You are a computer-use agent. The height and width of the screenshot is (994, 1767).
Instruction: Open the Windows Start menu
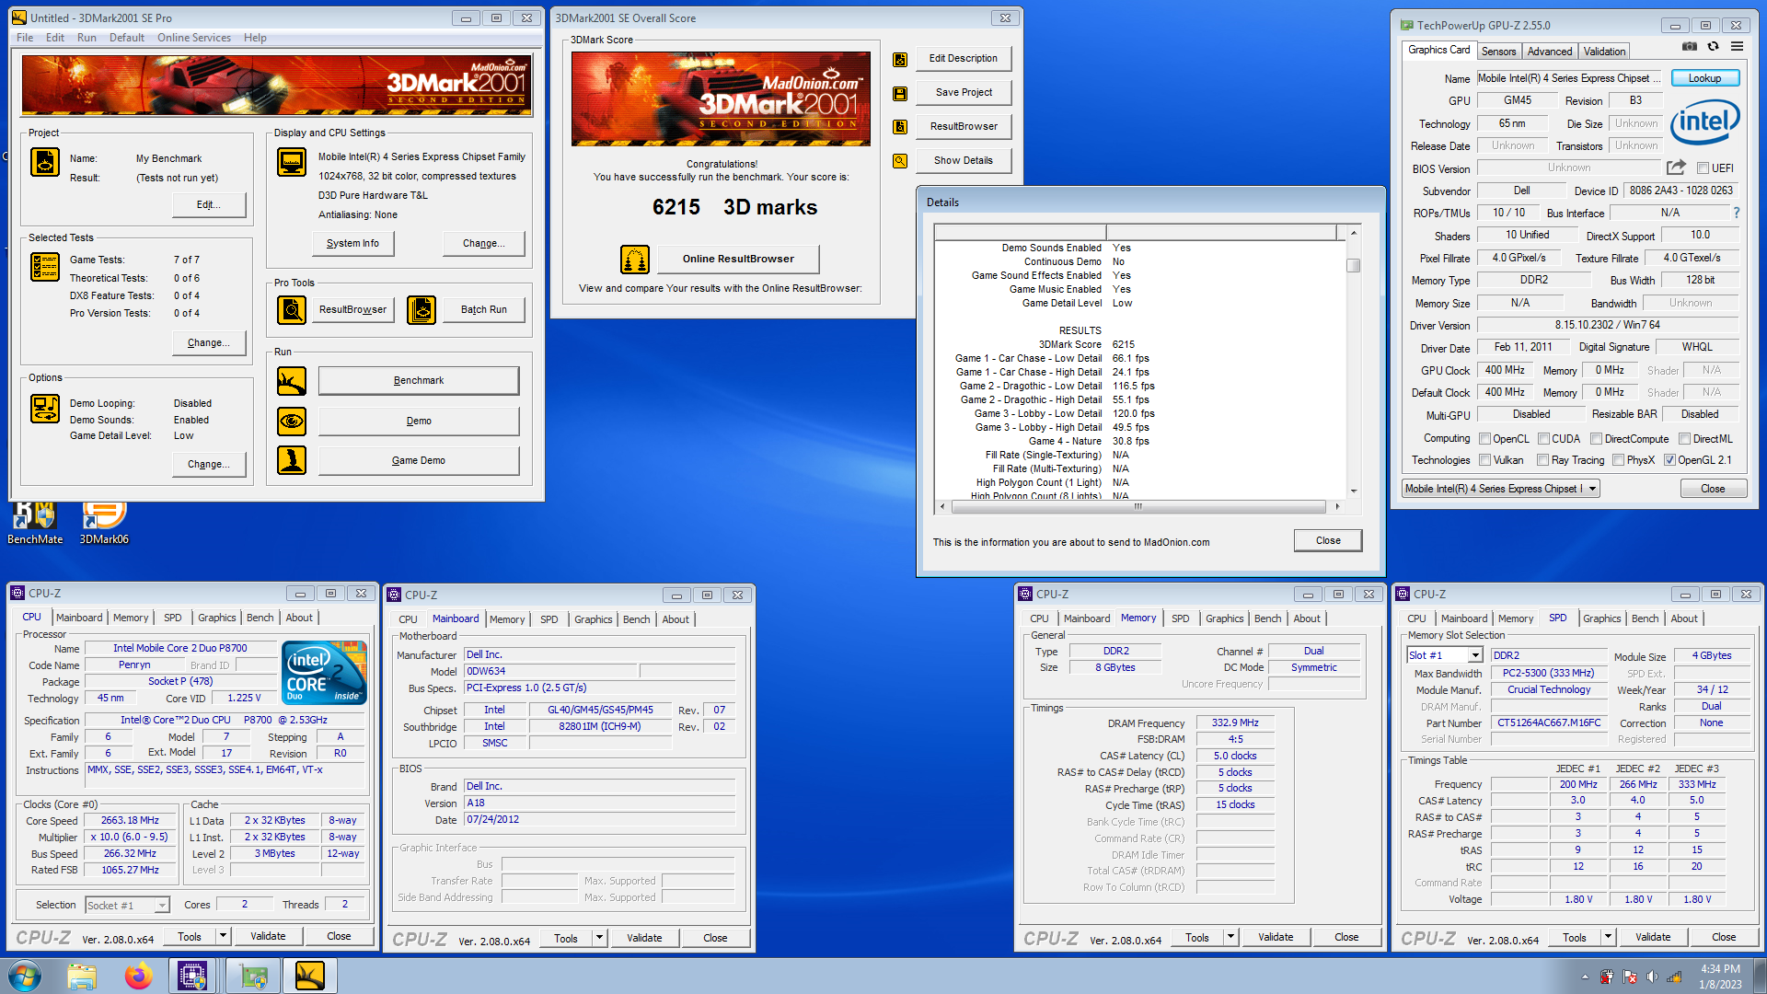(25, 976)
